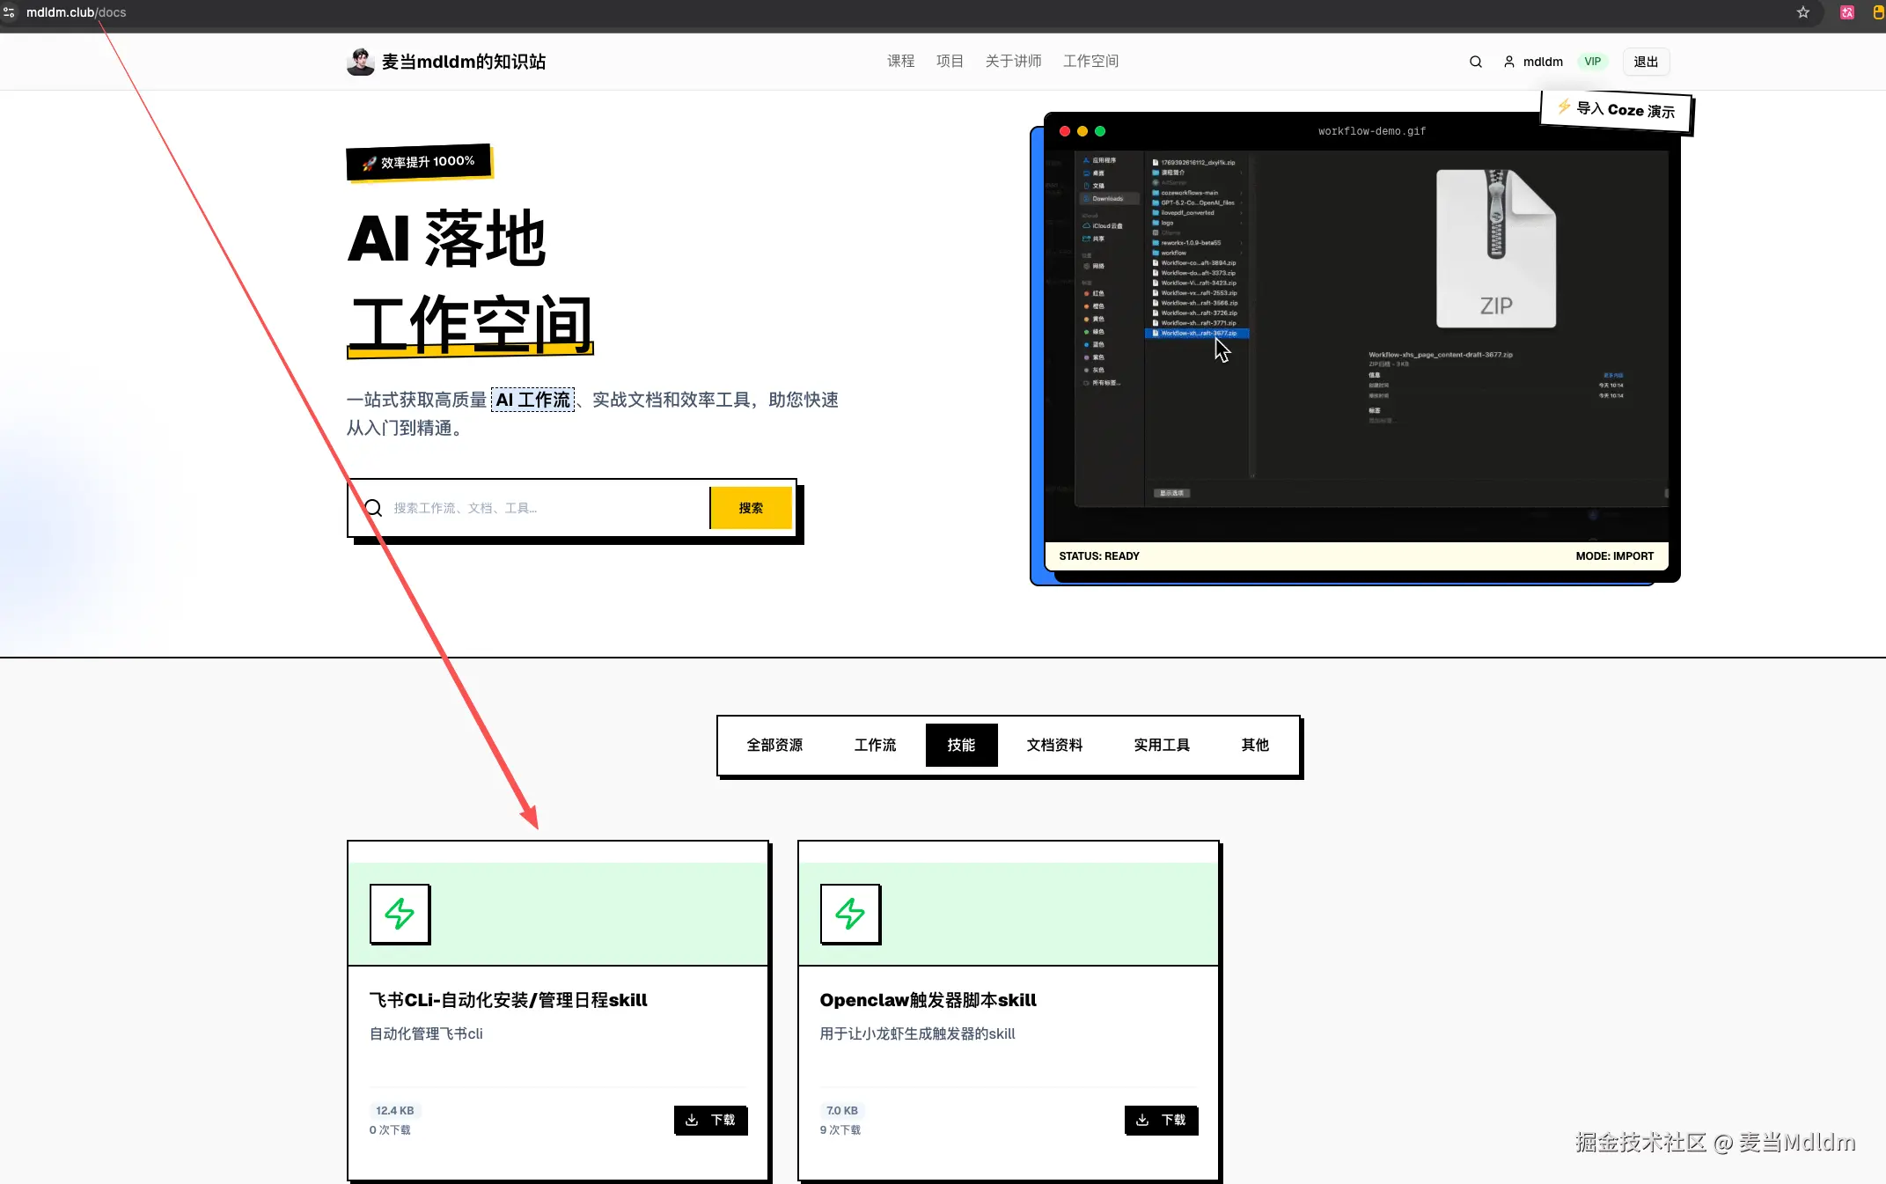Image resolution: width=1886 pixels, height=1184 pixels.
Task: Click the VIP badge
Action: (x=1592, y=62)
